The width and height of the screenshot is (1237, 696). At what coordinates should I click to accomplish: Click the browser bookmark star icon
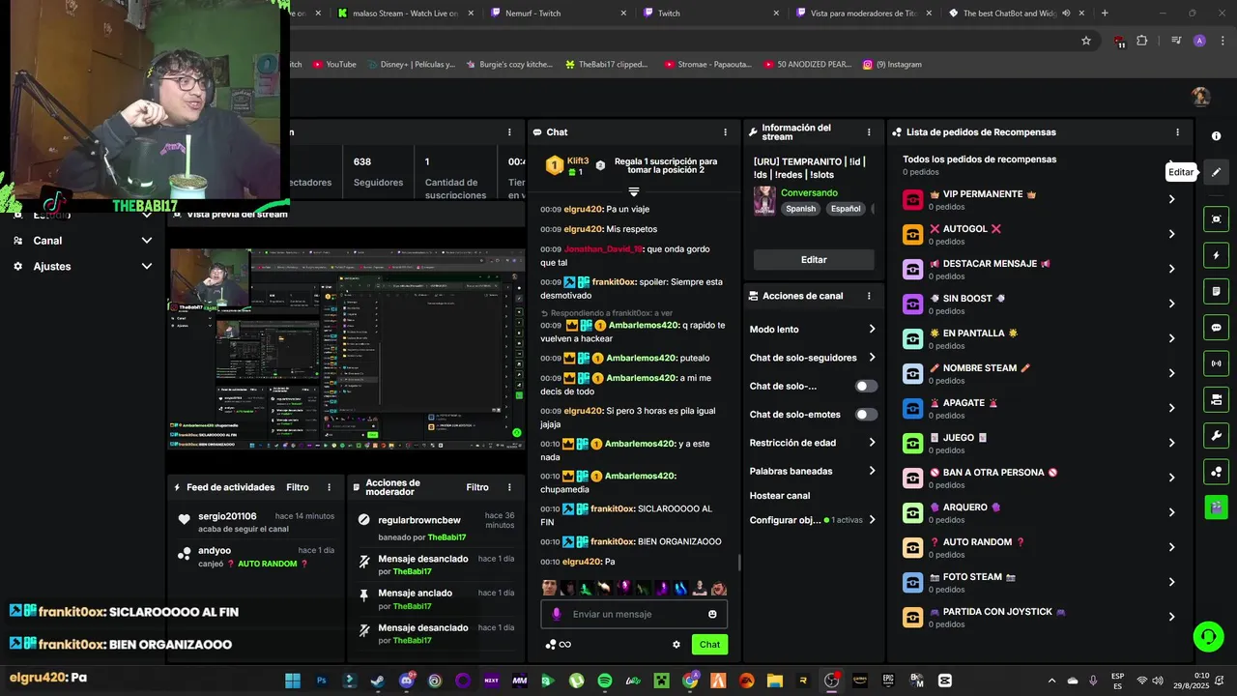(x=1086, y=41)
